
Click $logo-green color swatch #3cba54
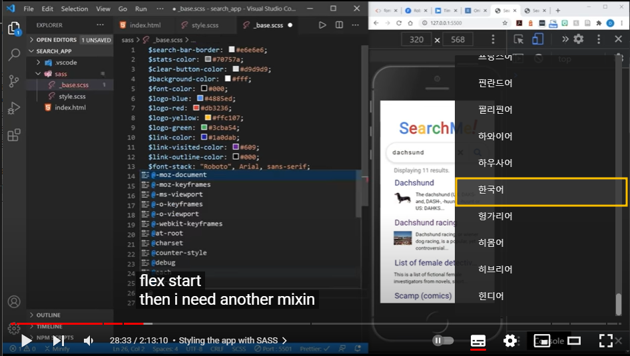click(x=204, y=128)
